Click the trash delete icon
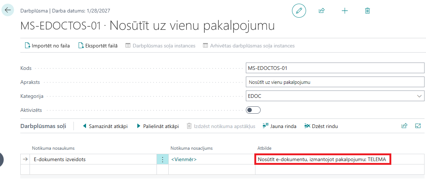This screenshot has height=181, width=426. [367, 11]
